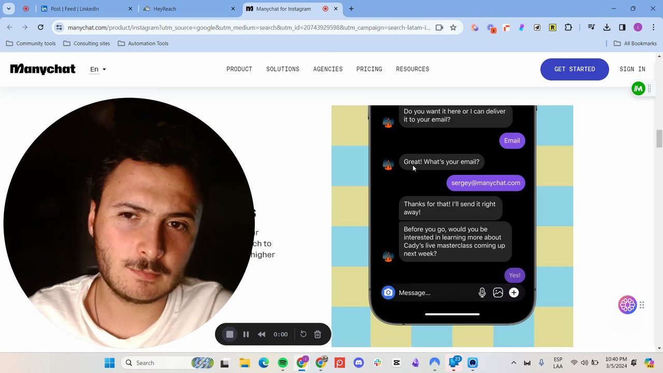Pause the screen recording
The height and width of the screenshot is (373, 663).
click(246, 334)
